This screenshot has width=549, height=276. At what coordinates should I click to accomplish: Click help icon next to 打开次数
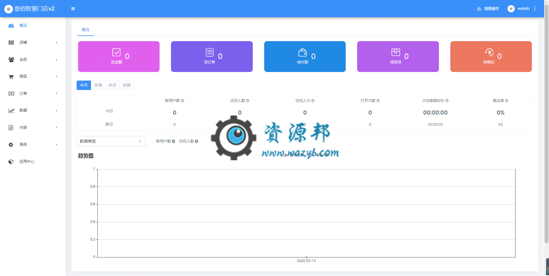[378, 101]
